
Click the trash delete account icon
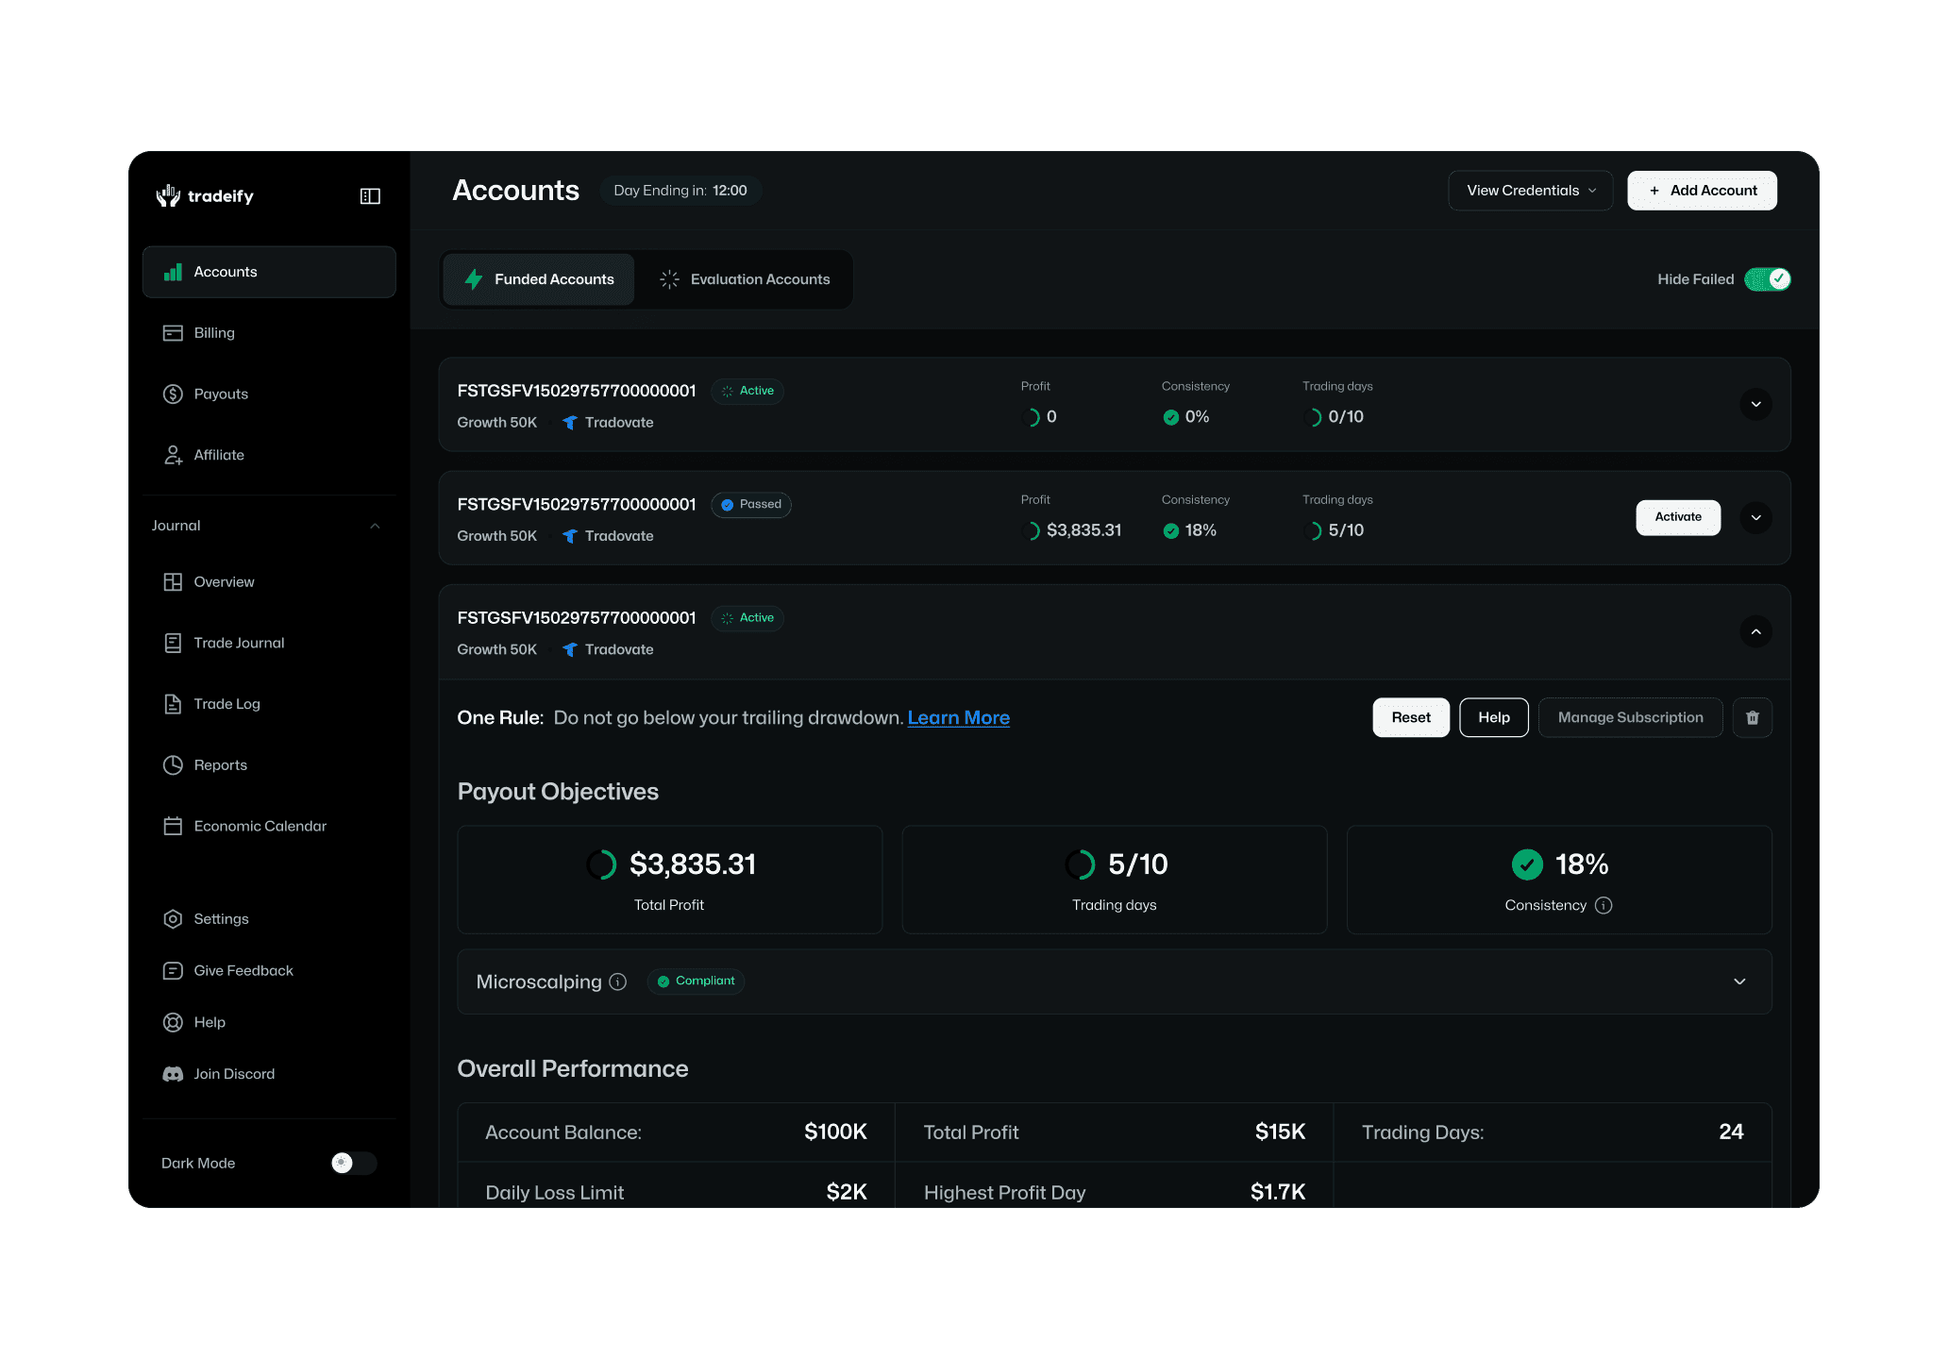1752,718
